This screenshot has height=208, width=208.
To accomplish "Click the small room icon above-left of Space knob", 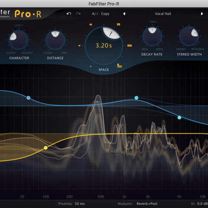I will (x=91, y=25).
